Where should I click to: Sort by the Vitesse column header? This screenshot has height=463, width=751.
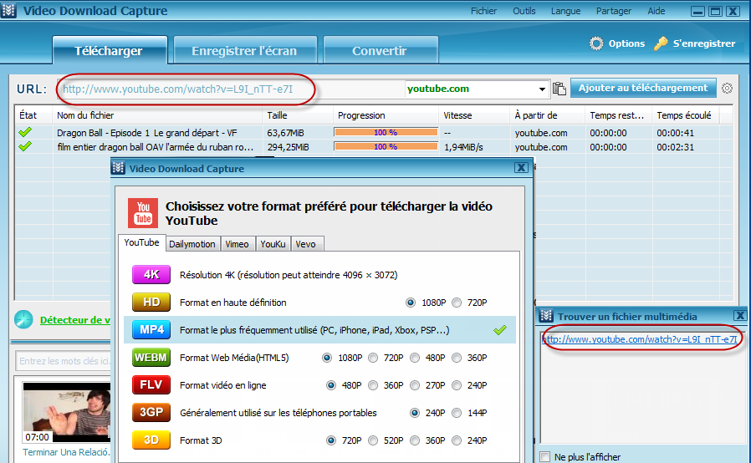[x=474, y=115]
